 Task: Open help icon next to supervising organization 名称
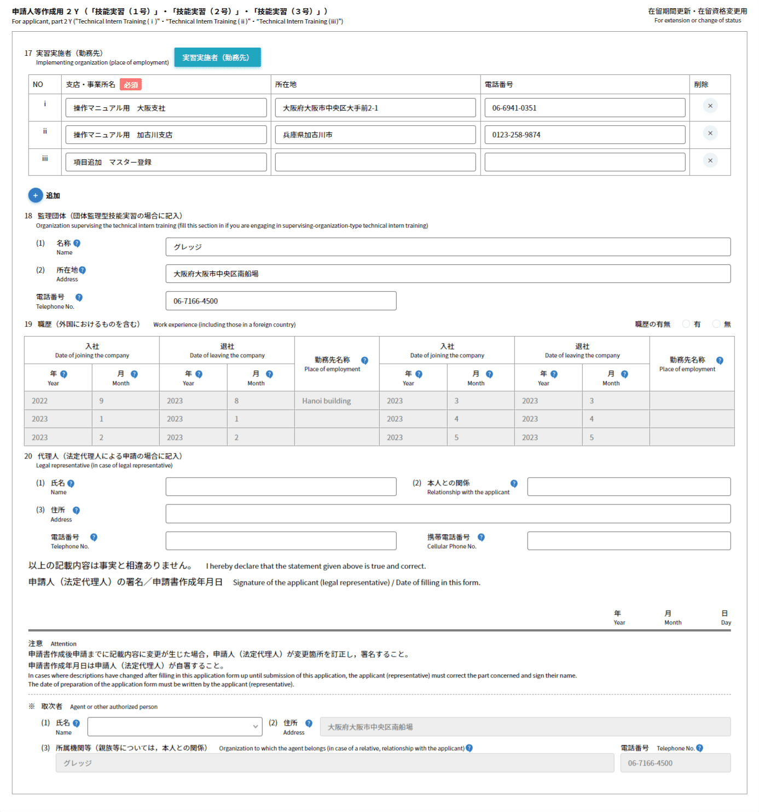(77, 243)
